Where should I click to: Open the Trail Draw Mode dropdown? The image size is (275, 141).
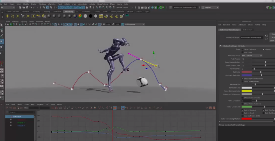pyautogui.click(x=252, y=56)
